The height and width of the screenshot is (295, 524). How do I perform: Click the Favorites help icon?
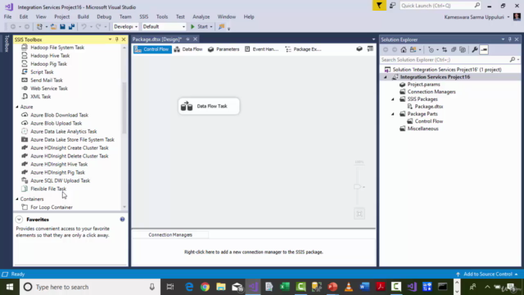tap(122, 220)
